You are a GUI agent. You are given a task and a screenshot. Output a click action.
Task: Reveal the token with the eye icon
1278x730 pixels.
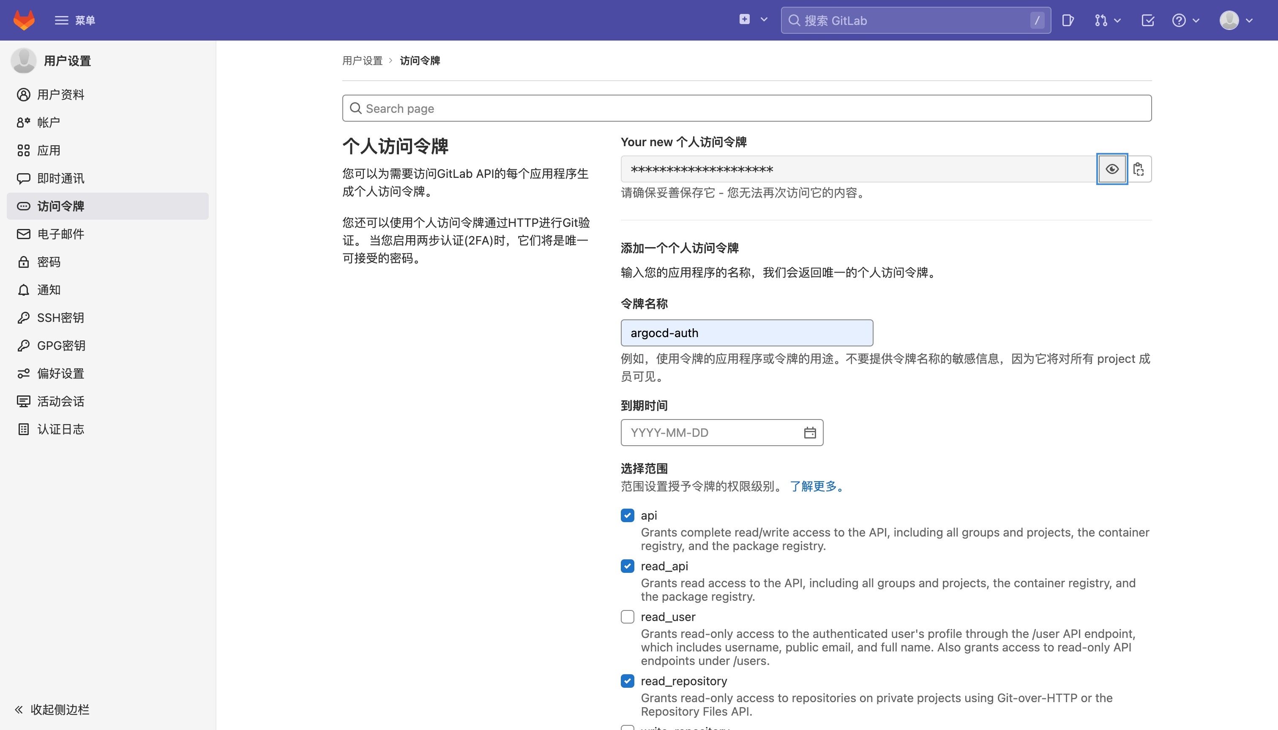pos(1112,169)
